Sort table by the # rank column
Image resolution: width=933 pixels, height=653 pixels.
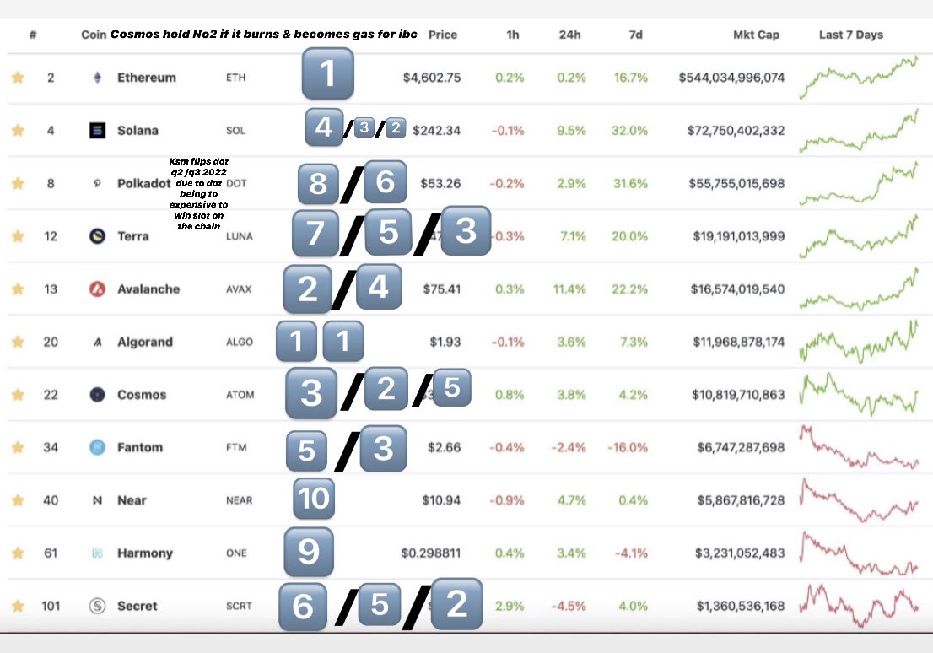coord(33,35)
